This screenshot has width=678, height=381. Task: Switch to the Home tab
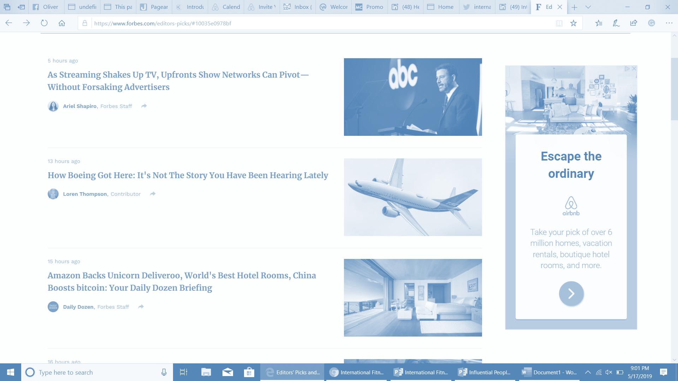click(x=441, y=7)
